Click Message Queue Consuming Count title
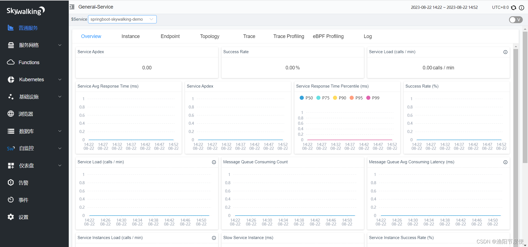Viewport: 528px width, 247px height. click(255, 162)
